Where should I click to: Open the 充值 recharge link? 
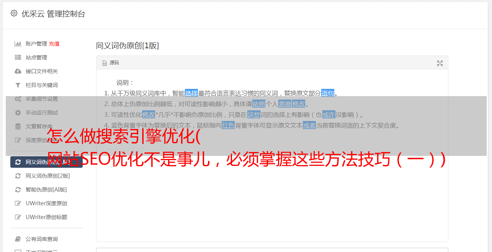point(54,44)
